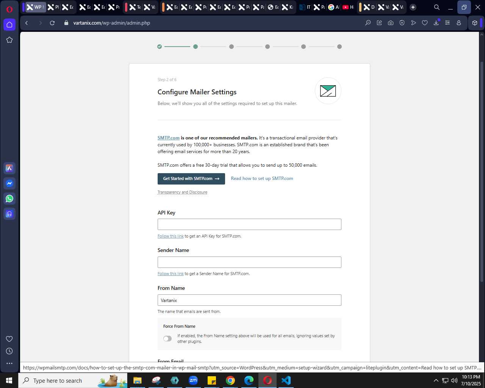Switch to the YouTube tab
Viewport: 485px width, 388px height.
[x=348, y=7]
